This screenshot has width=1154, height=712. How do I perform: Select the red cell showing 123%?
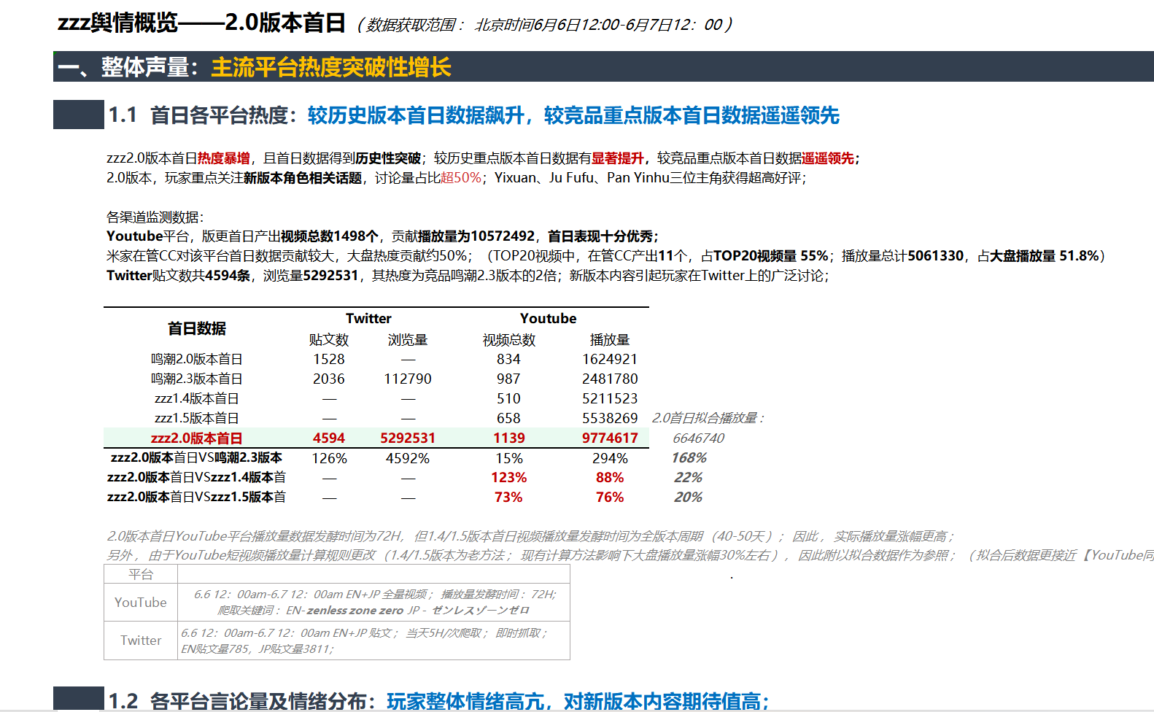509,477
